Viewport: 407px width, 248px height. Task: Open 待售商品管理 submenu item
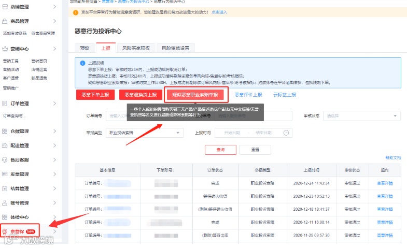pos(43,34)
